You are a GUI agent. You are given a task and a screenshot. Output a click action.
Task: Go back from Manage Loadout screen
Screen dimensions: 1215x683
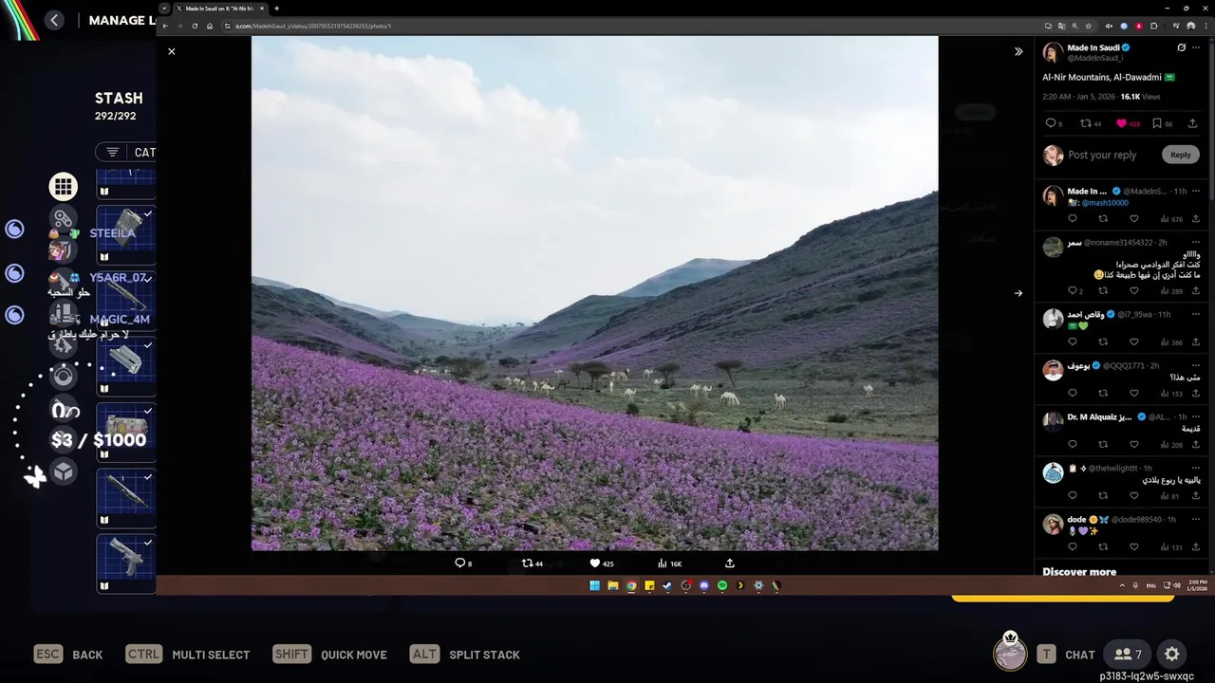click(54, 20)
